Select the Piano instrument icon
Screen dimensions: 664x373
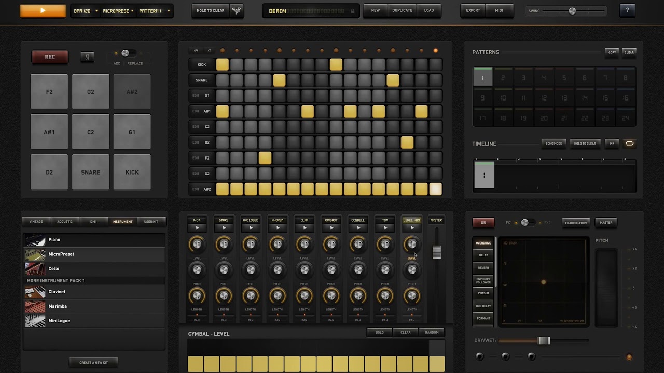[35, 240]
